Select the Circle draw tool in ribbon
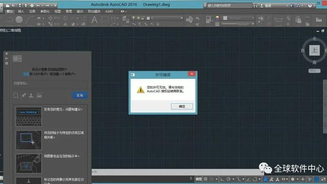327x184 pixels. pos(19,20)
